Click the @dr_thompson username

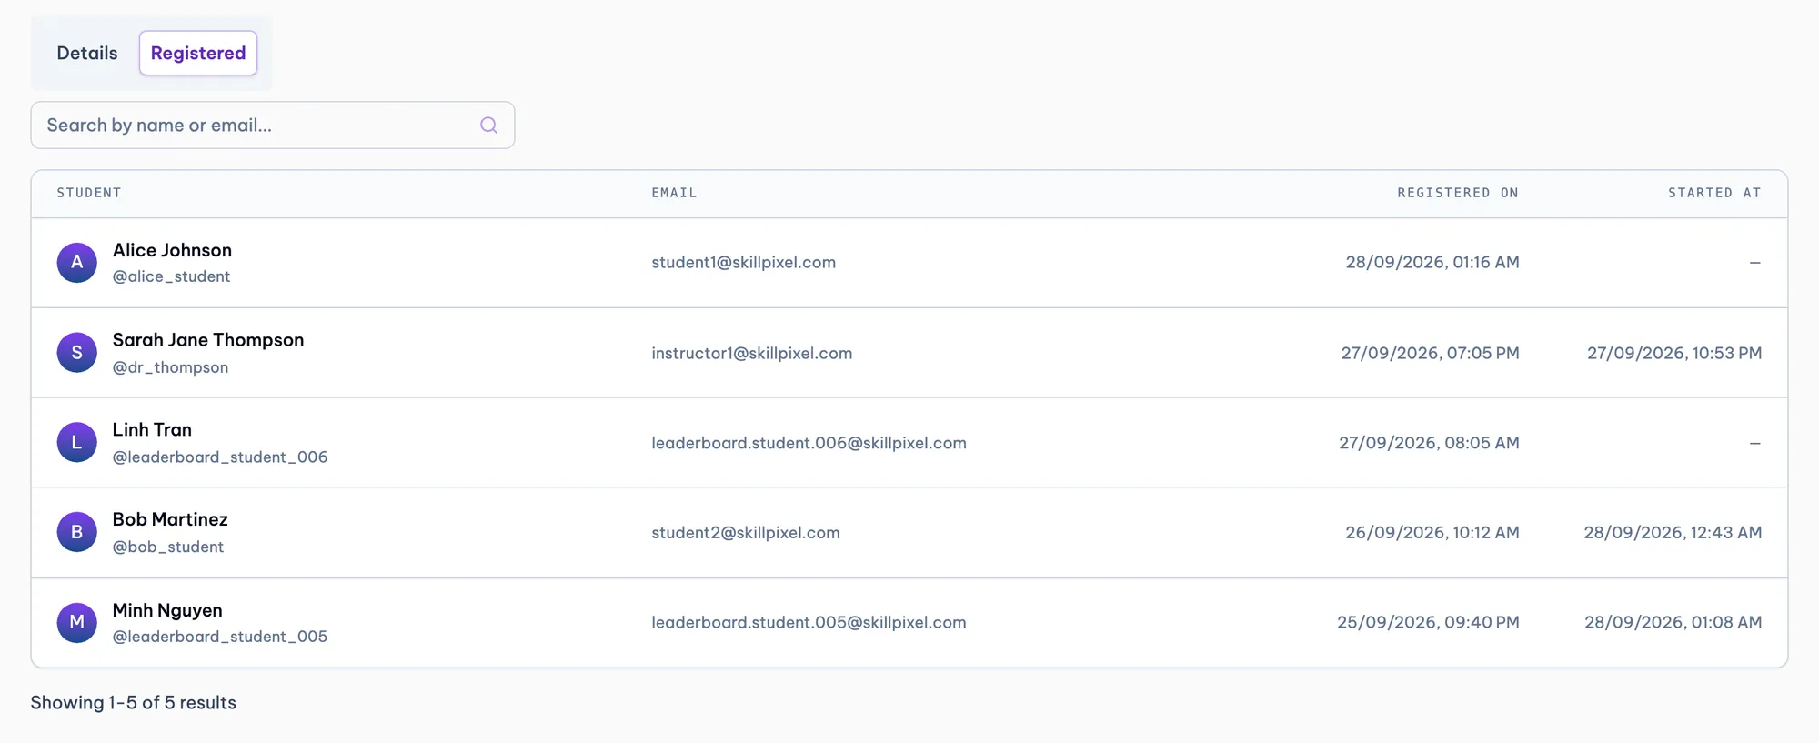[x=170, y=367]
